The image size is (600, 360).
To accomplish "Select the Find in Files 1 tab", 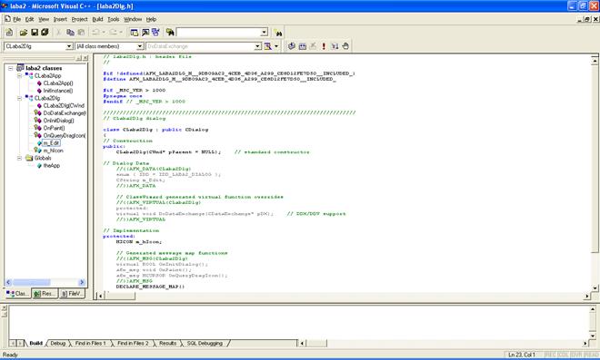I will (x=90, y=344).
